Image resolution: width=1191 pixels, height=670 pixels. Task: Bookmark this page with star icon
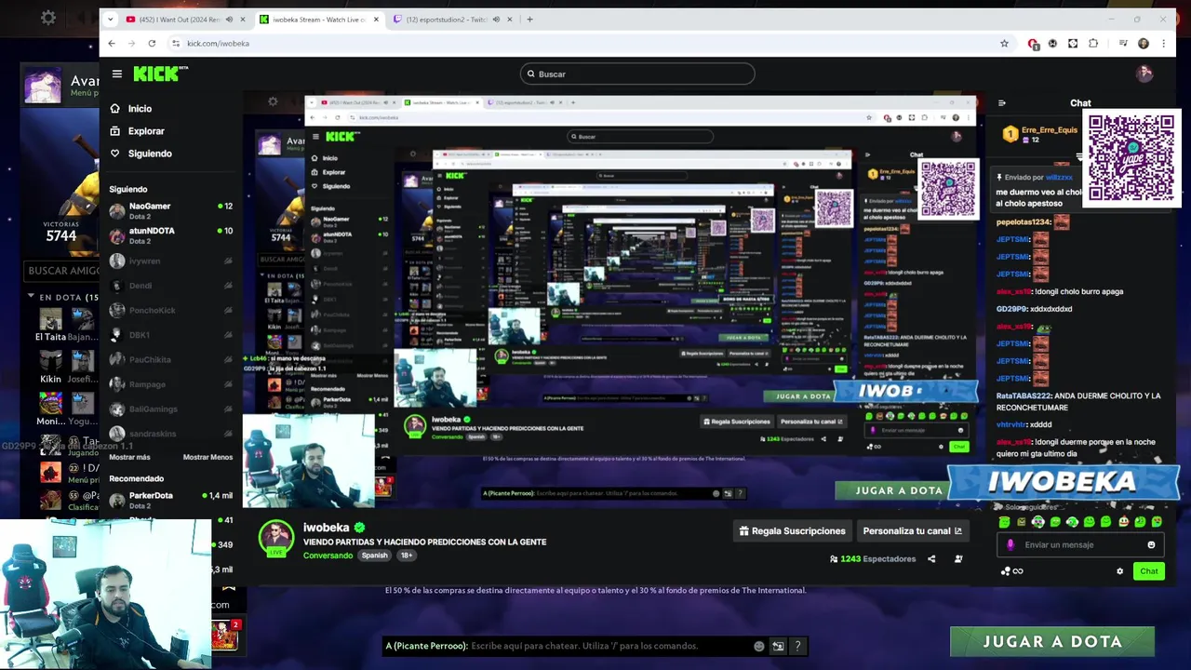pyautogui.click(x=1004, y=43)
